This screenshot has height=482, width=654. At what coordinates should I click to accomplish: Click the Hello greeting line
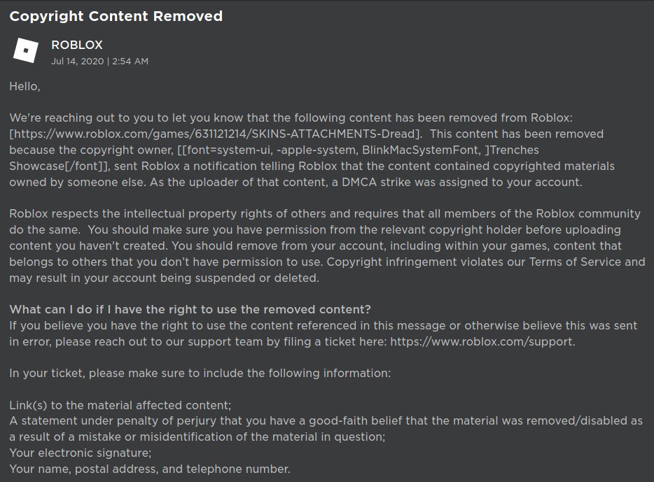point(25,87)
